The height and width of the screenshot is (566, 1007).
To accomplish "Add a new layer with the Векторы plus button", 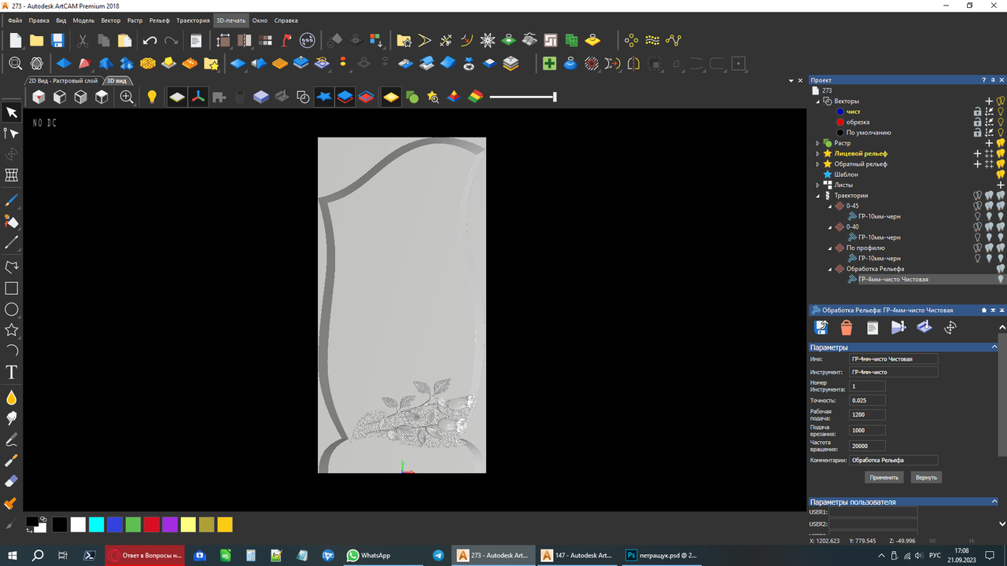I will pyautogui.click(x=990, y=101).
